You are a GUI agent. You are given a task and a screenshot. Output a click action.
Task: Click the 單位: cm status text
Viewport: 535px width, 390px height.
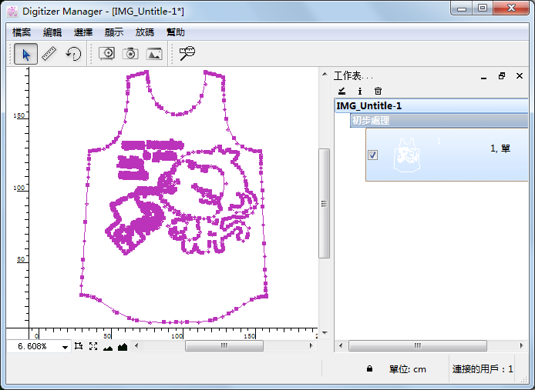point(407,369)
